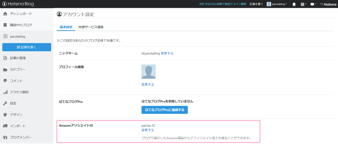Click the カテゴリー folder icon
Screen dimensions: 338x144
coord(5,70)
